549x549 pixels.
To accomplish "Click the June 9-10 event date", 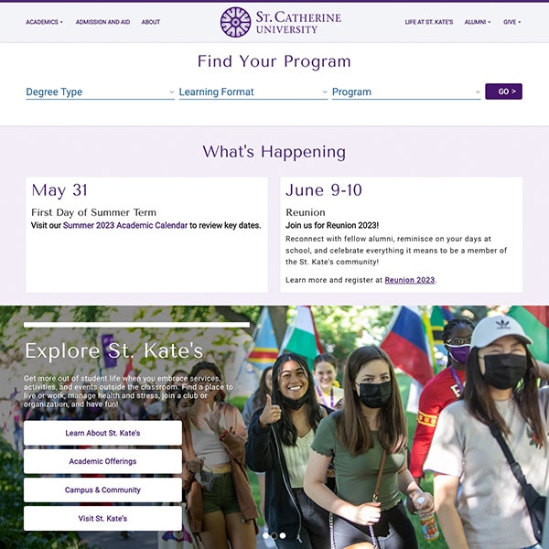I will tap(324, 190).
